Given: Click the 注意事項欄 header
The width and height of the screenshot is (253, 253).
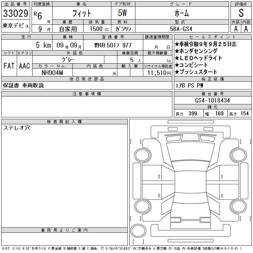Looking at the screenshot, I should (x=87, y=94).
